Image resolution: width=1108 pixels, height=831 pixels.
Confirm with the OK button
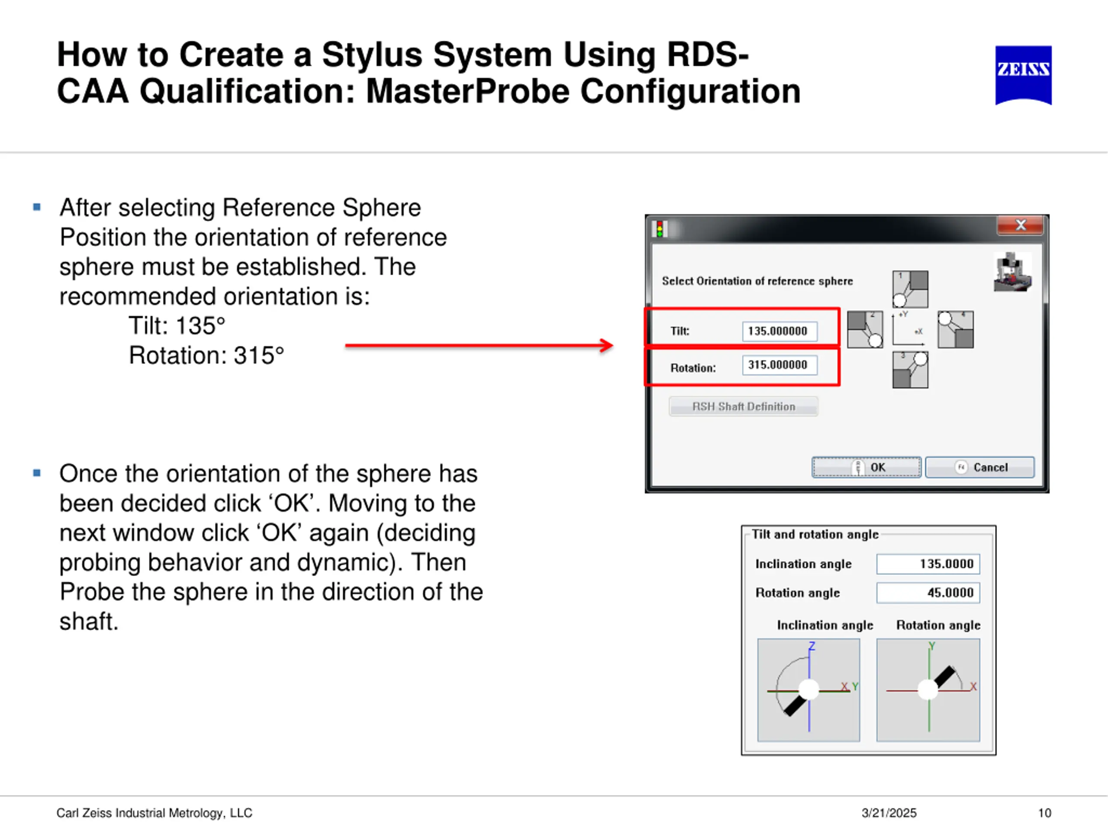click(x=866, y=467)
